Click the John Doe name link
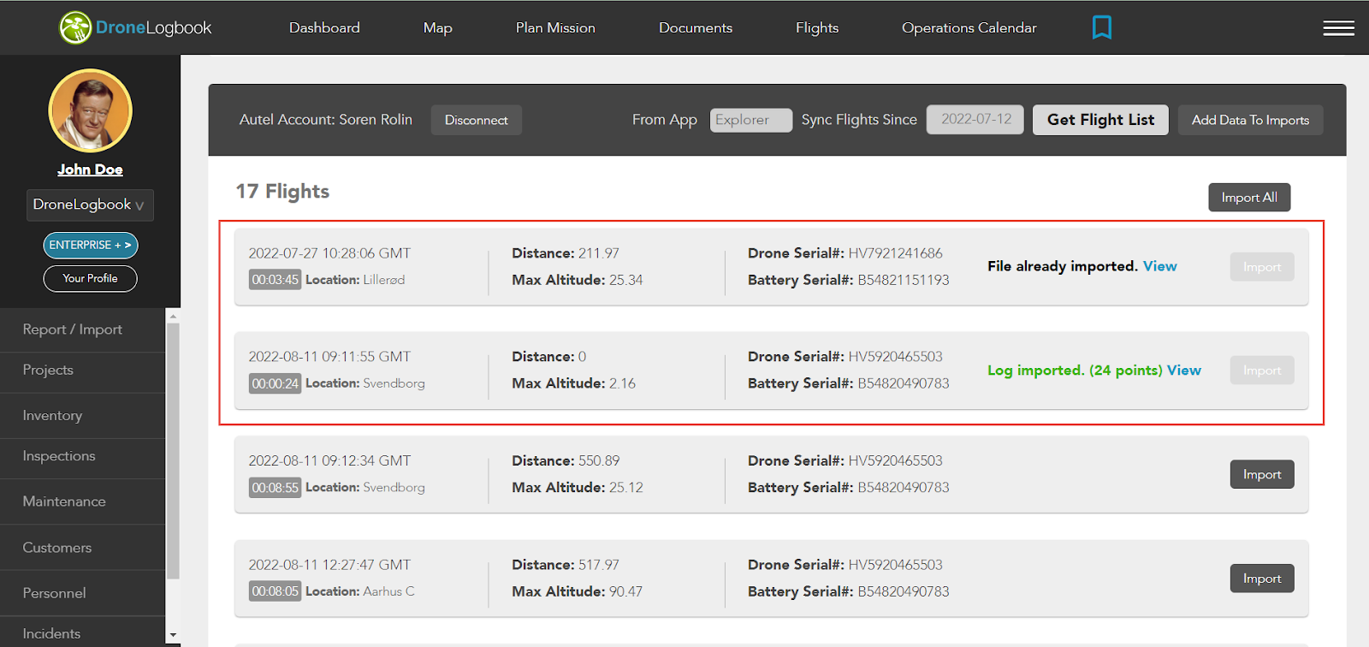This screenshot has height=647, width=1369. (x=90, y=169)
